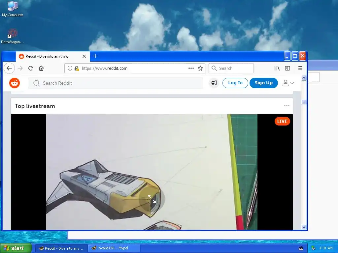Viewport: 338px width, 253px height.
Task: Go back to previous page
Action: coord(9,68)
